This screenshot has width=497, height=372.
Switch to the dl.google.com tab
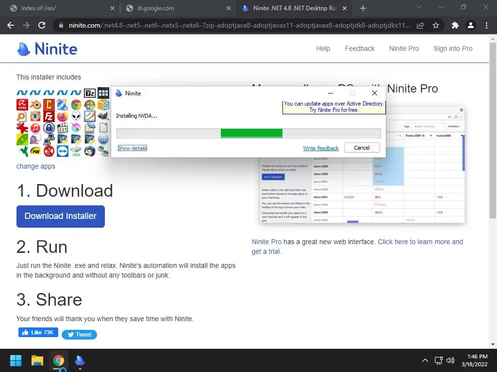tap(178, 8)
